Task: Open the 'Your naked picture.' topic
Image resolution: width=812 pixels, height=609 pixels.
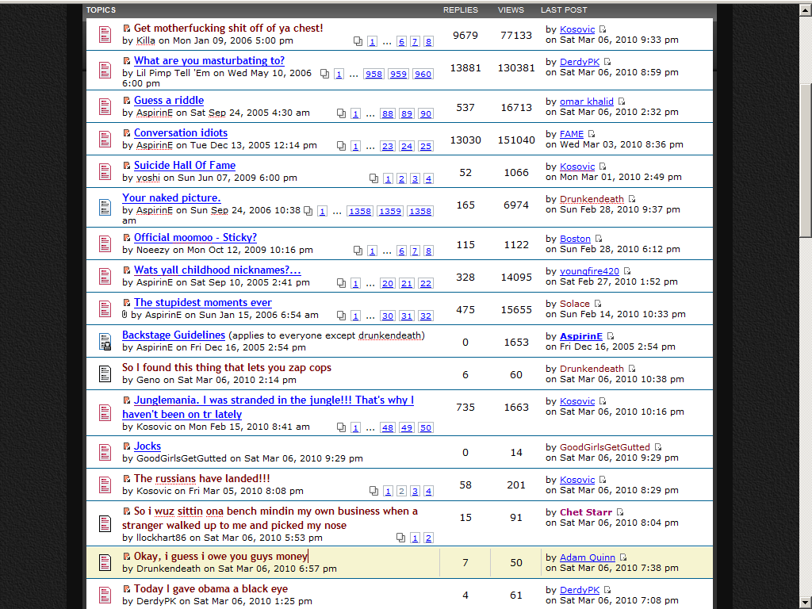Action: (x=171, y=198)
